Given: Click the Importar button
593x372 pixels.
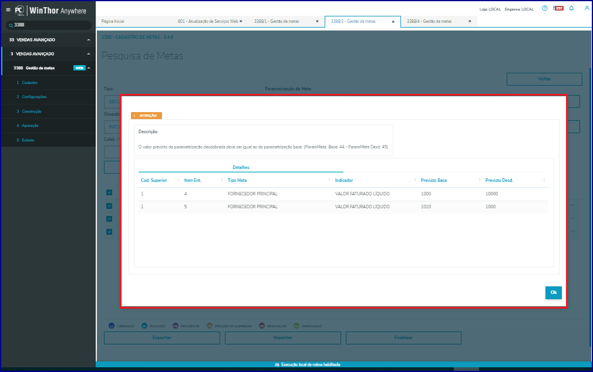Looking at the screenshot, I should coord(283,338).
